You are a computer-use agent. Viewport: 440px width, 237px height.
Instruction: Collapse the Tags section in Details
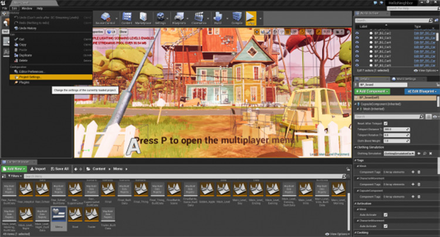tap(356, 160)
